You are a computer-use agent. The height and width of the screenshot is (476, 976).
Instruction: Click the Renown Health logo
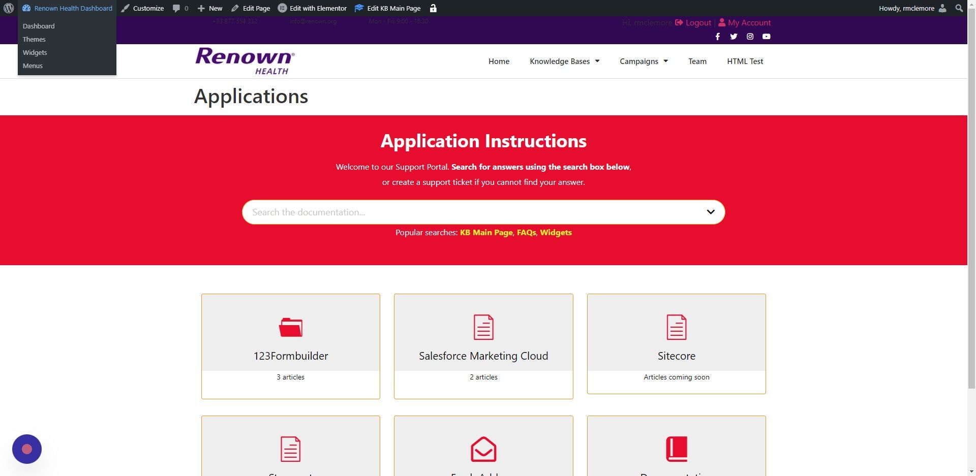click(245, 61)
